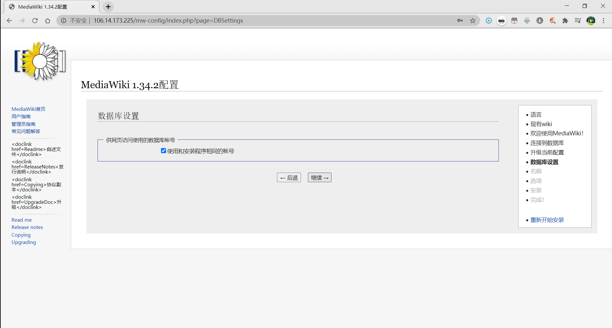The image size is (612, 328).
Task: Open the download arrow extension
Action: click(x=527, y=21)
